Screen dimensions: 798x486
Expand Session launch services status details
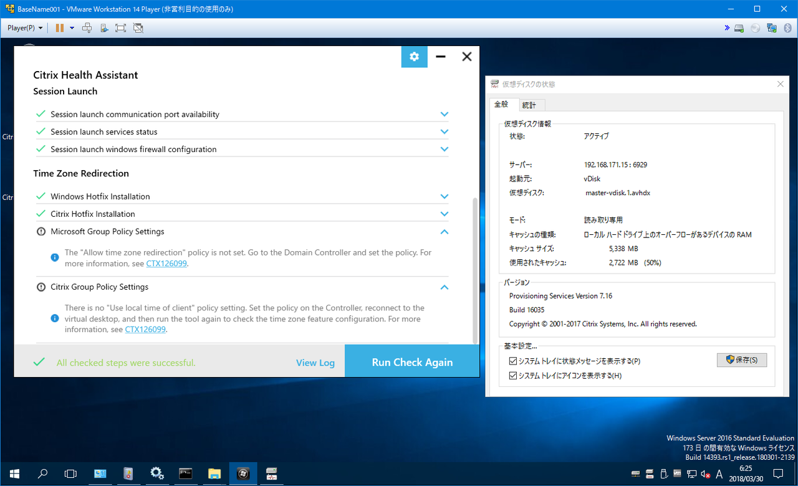(445, 131)
